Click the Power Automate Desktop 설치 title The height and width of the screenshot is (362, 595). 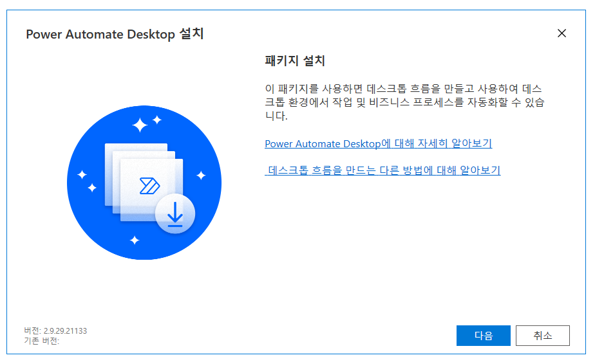115,33
